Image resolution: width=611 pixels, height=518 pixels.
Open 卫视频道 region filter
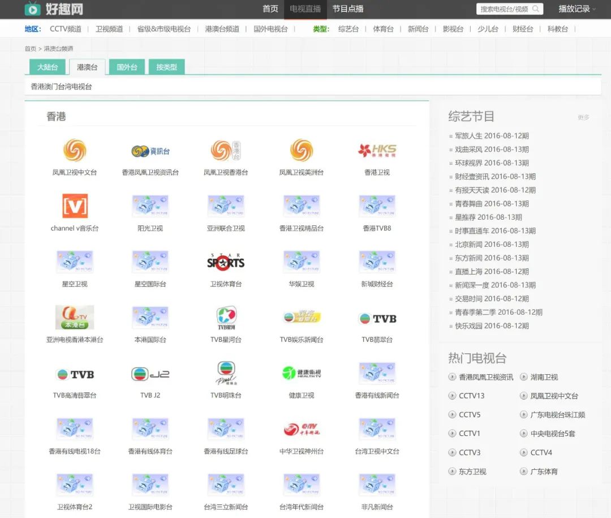109,29
